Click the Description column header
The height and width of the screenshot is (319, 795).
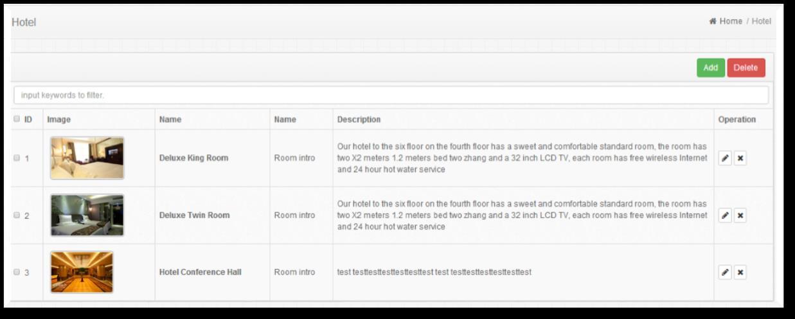(x=359, y=120)
